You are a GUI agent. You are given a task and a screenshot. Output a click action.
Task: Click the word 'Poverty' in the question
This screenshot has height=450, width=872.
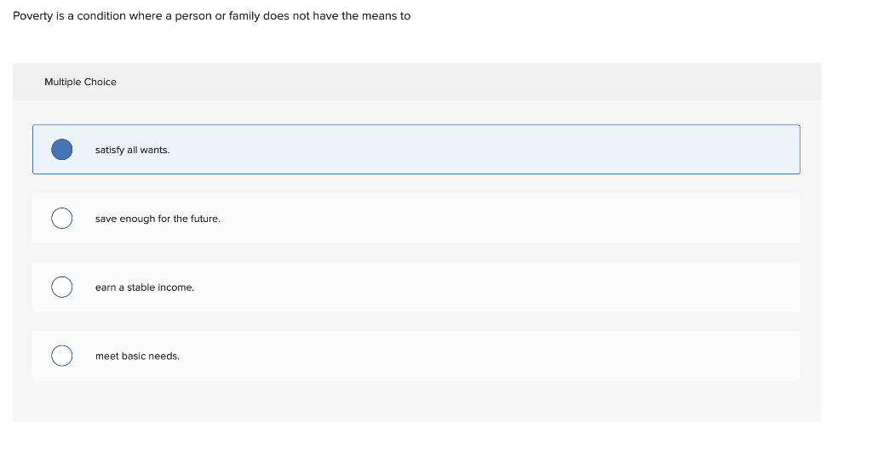33,16
